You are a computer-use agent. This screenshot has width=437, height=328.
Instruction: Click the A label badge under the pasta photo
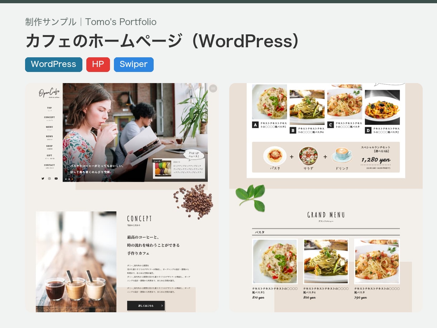pos(255,125)
